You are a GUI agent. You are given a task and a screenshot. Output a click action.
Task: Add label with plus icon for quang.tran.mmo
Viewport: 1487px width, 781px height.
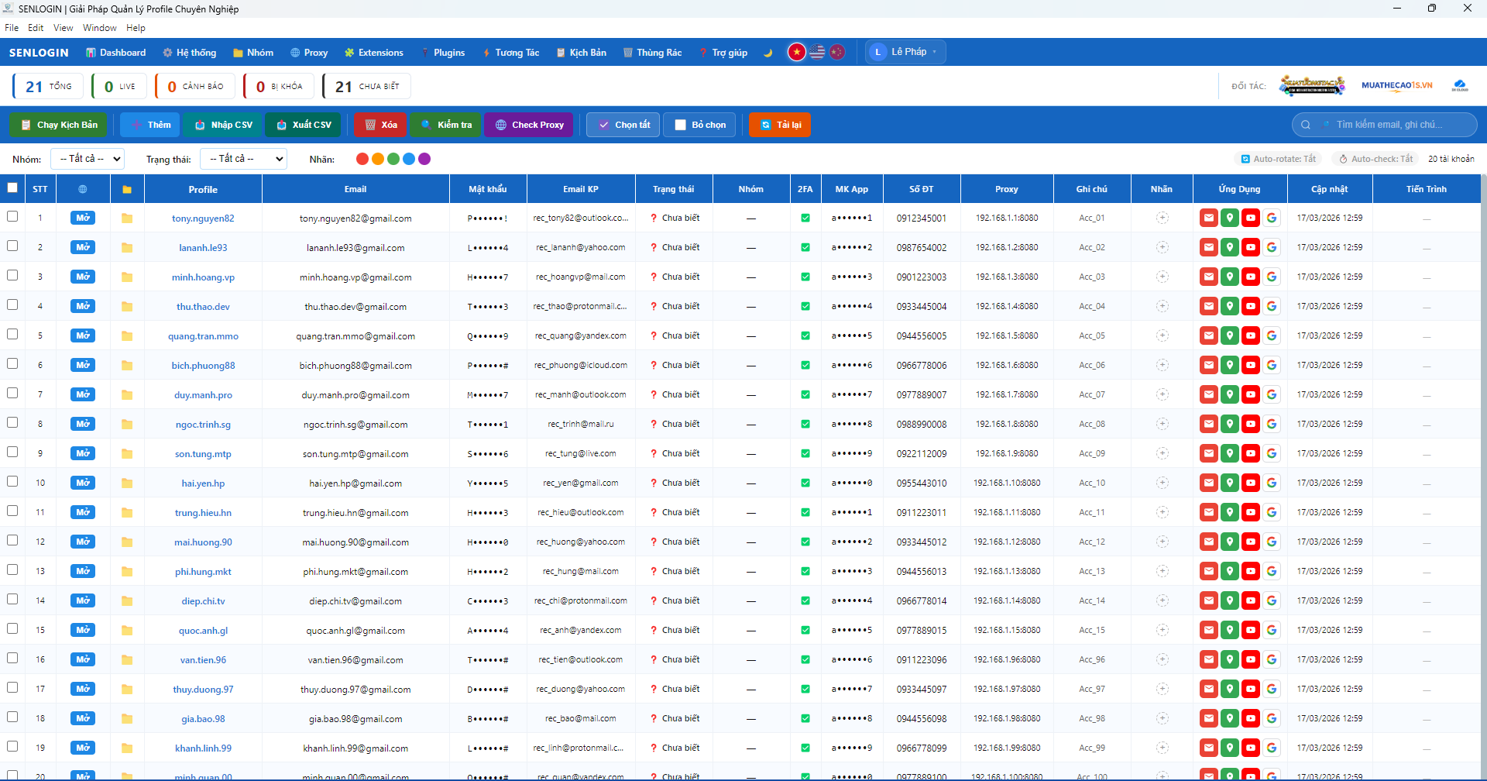(1162, 336)
